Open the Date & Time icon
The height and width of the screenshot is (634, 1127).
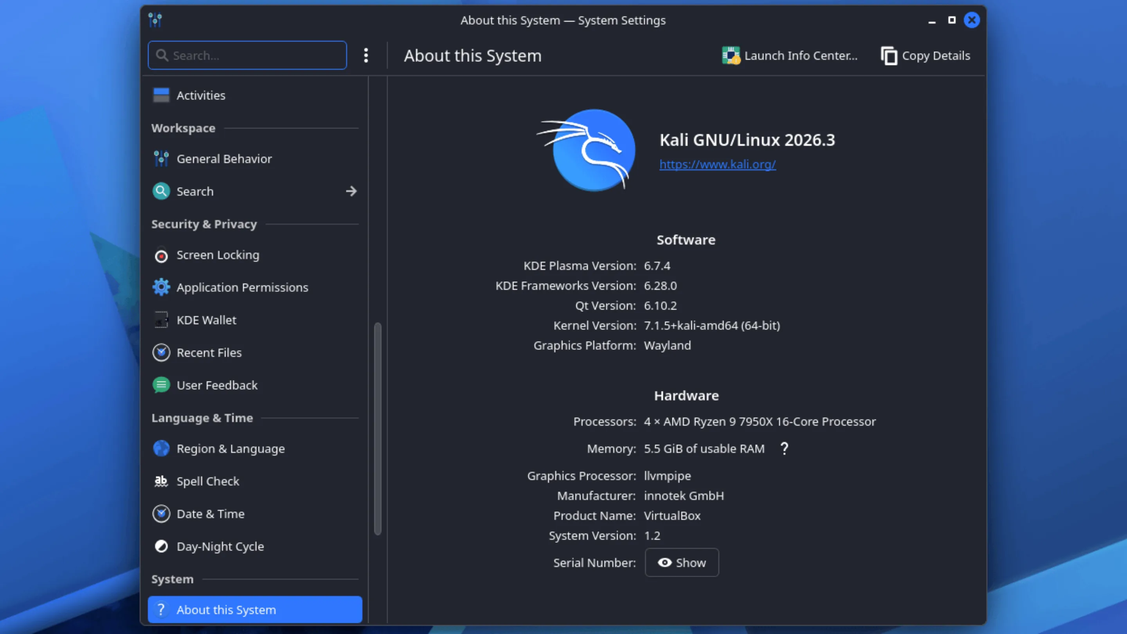tap(161, 514)
